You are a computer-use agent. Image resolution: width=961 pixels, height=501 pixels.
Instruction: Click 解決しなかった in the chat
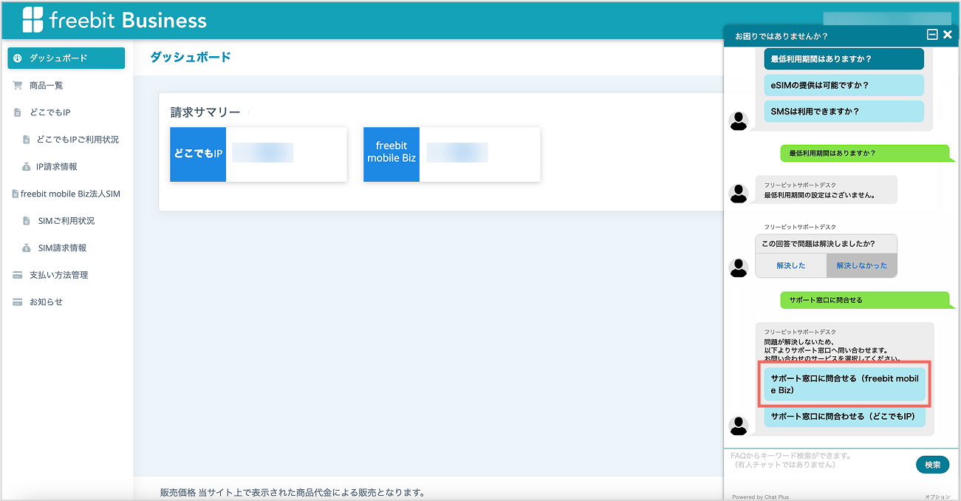pyautogui.click(x=862, y=265)
